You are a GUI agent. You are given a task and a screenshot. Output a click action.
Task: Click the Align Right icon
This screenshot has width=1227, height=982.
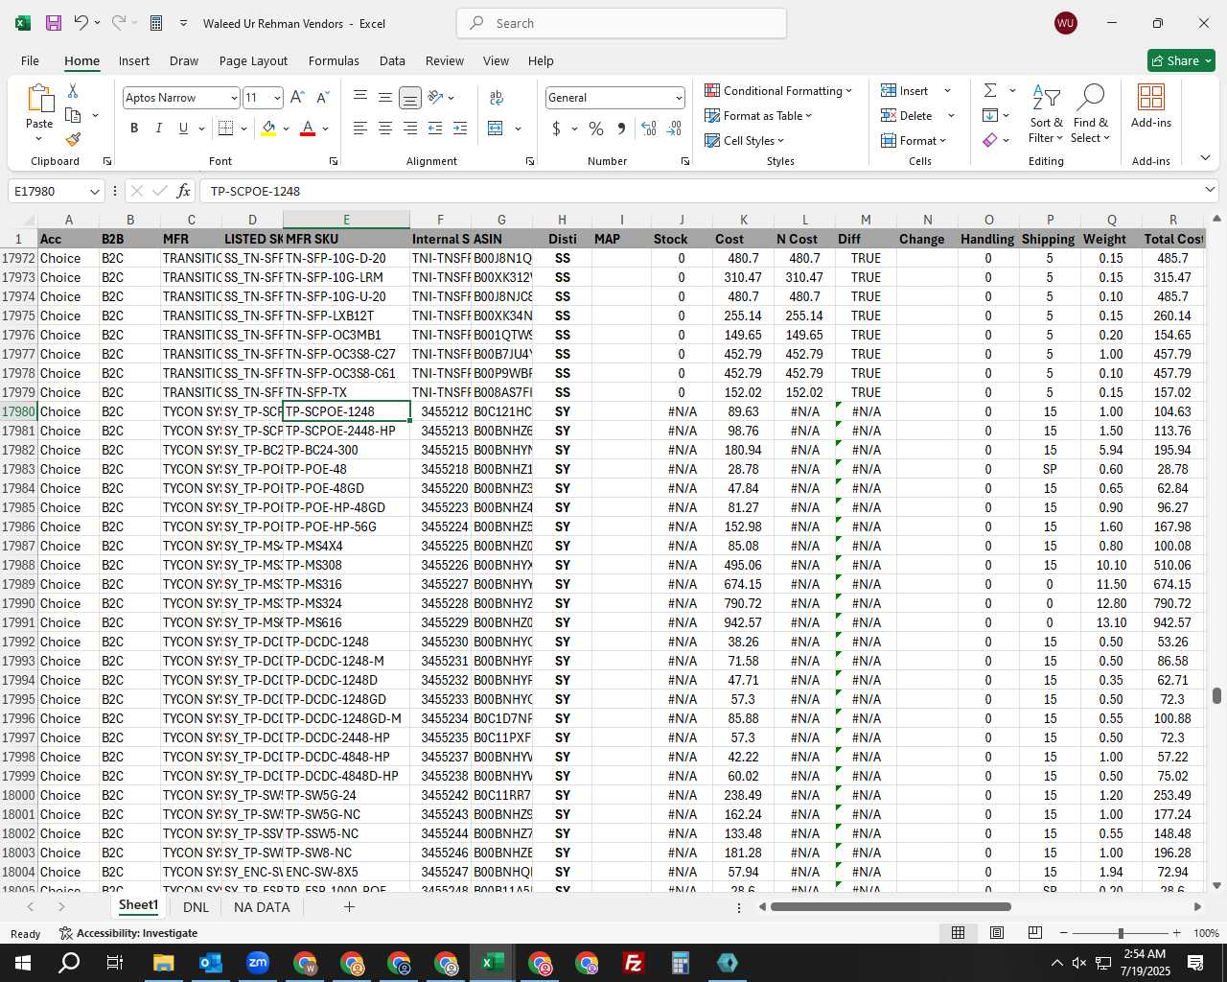point(409,128)
